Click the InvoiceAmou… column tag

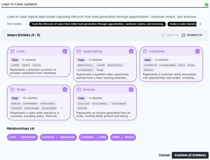tap(100, 104)
